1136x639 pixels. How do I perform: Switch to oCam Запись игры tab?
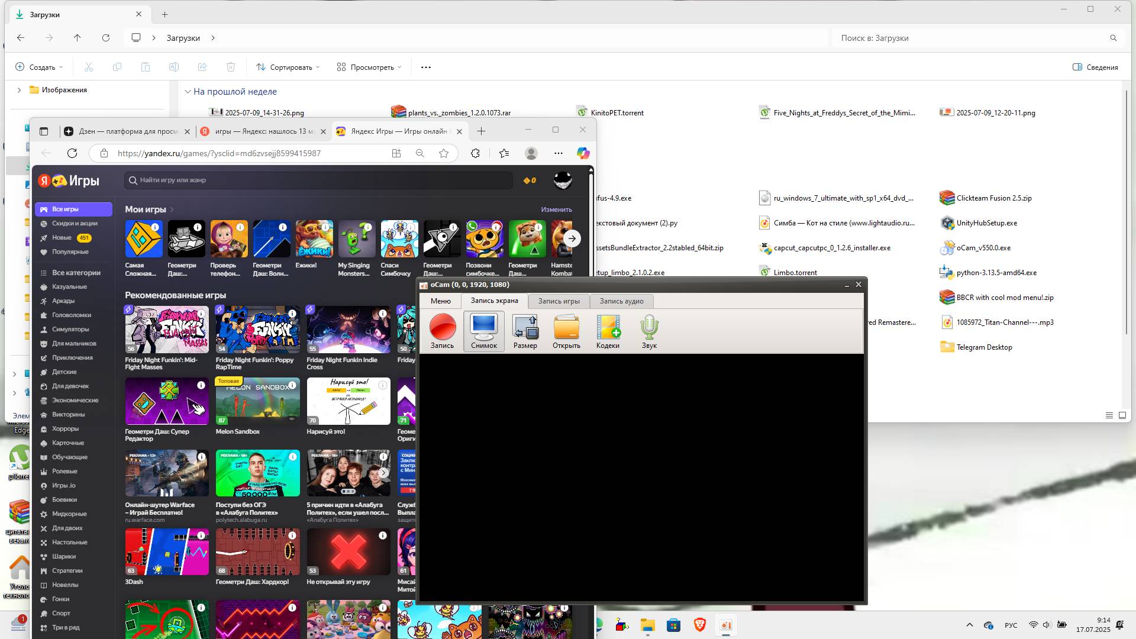(x=559, y=301)
